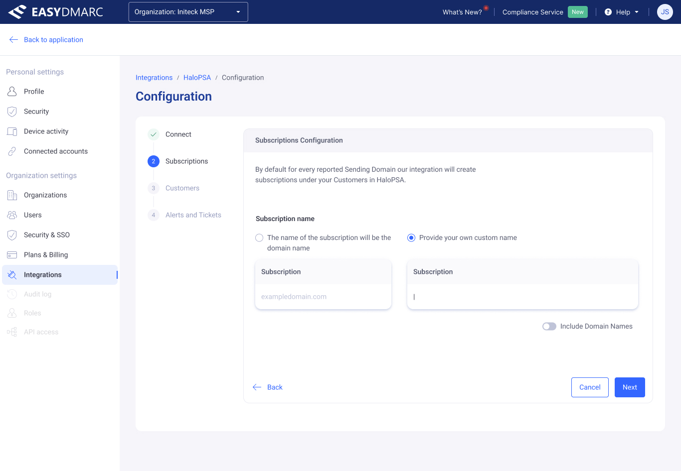Click the green New badge
This screenshot has width=681, height=471.
(578, 12)
